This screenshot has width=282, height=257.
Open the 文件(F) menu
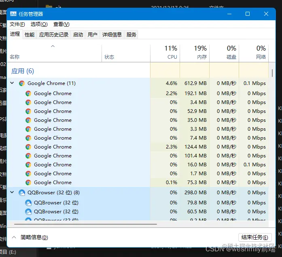(x=17, y=24)
